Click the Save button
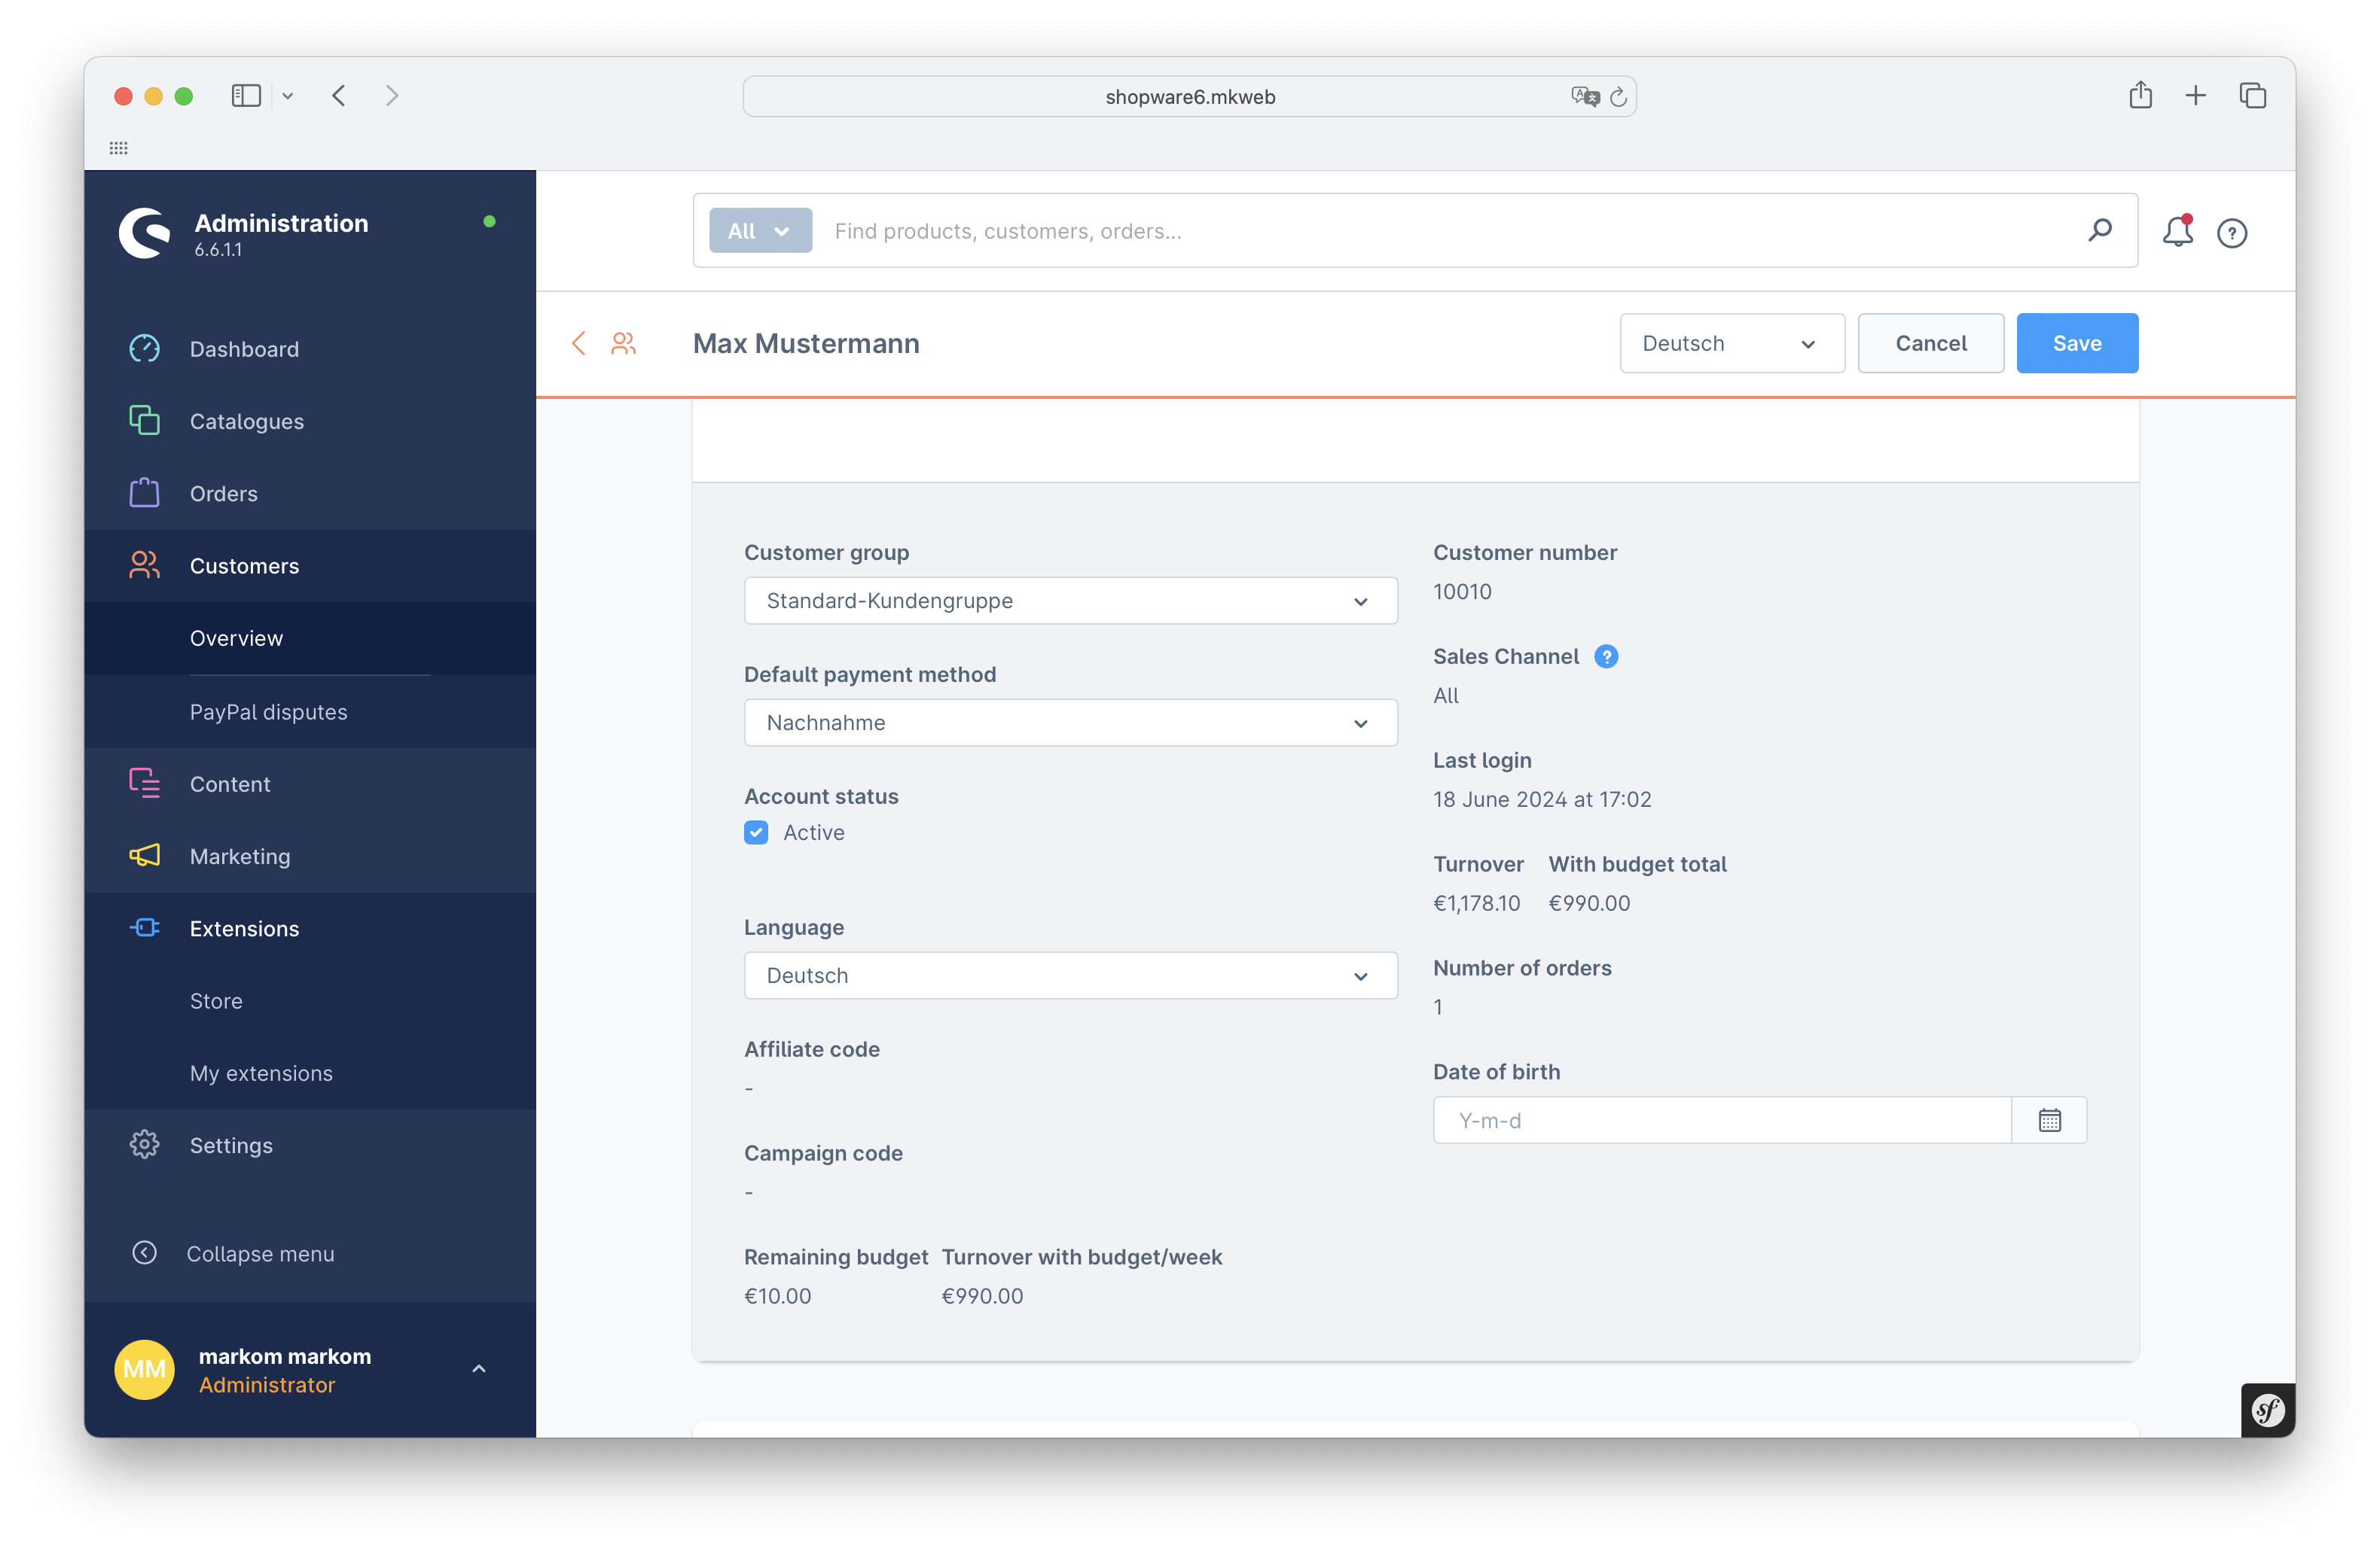 pos(2076,344)
